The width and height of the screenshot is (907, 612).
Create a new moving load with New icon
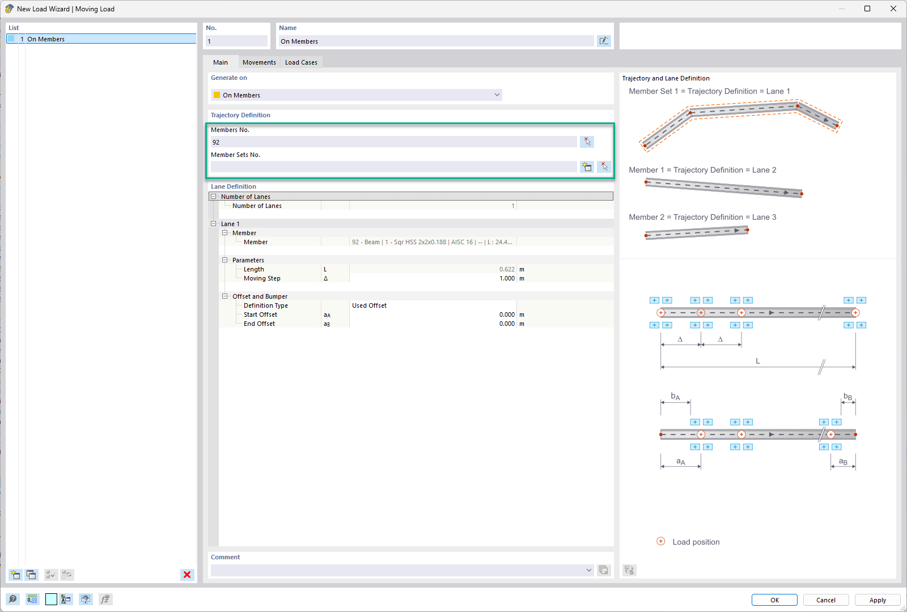coord(14,574)
